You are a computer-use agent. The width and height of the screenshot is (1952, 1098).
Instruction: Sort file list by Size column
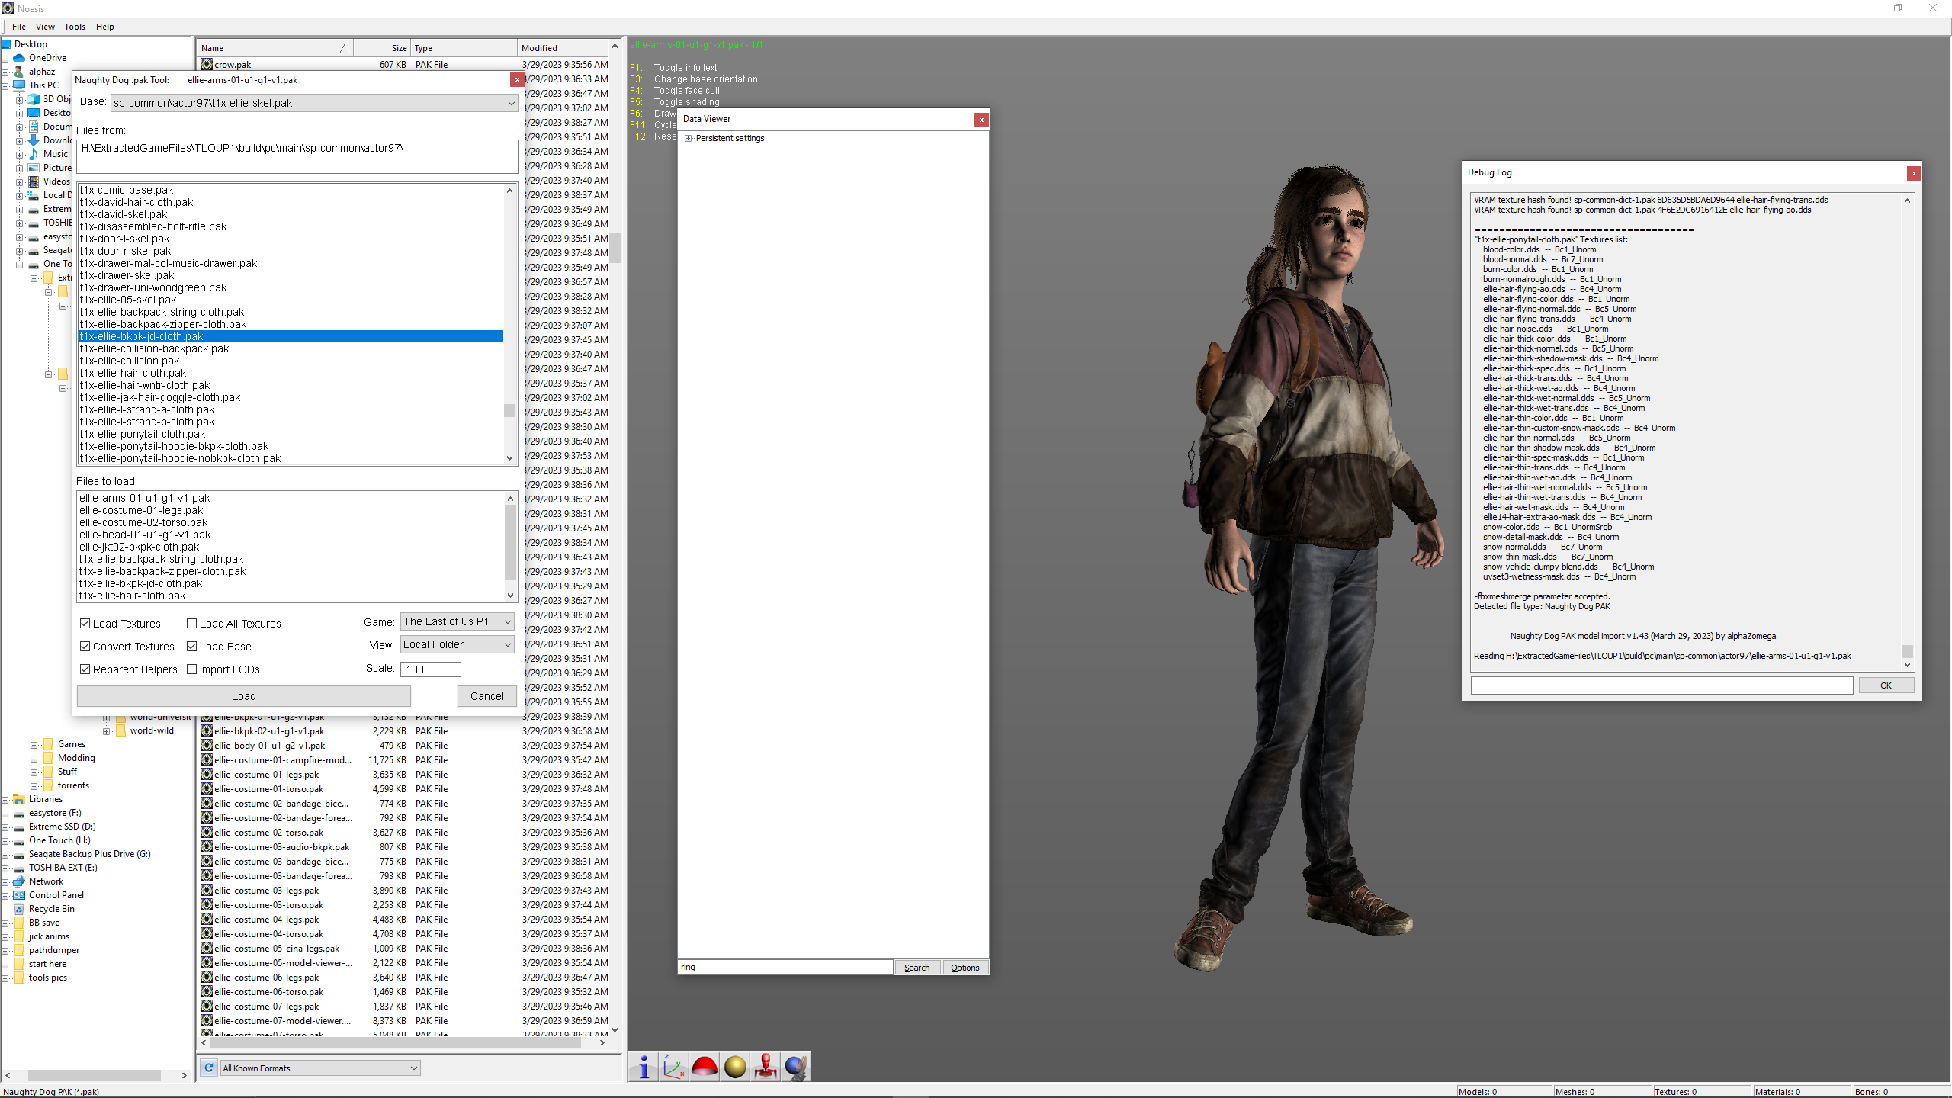point(382,48)
